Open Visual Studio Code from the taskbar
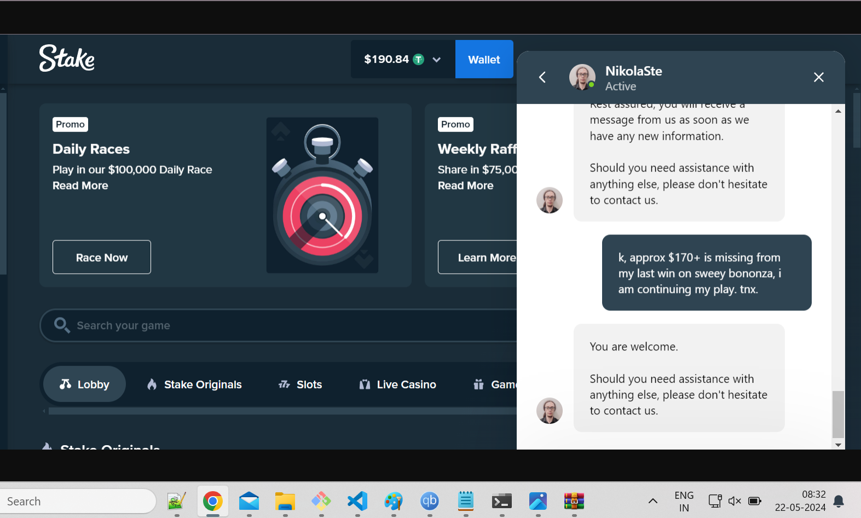The height and width of the screenshot is (518, 861). pyautogui.click(x=357, y=500)
